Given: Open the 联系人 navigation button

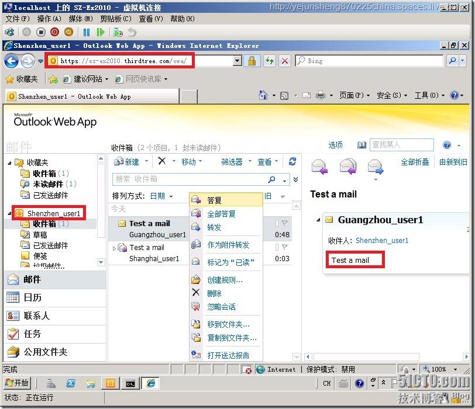Looking at the screenshot, I should pyautogui.click(x=55, y=316).
